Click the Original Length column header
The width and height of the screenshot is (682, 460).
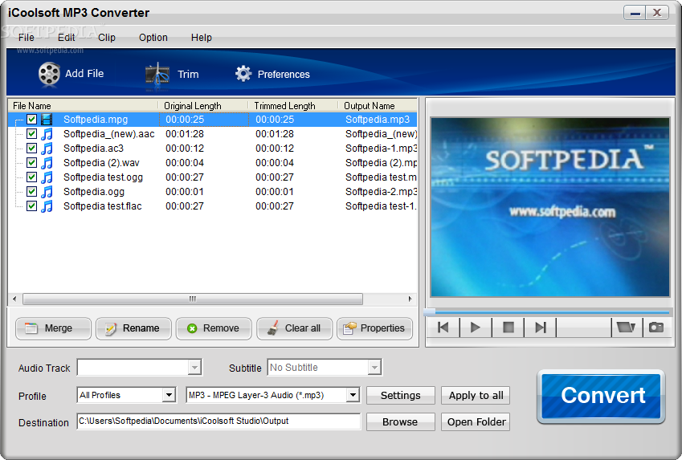(203, 106)
